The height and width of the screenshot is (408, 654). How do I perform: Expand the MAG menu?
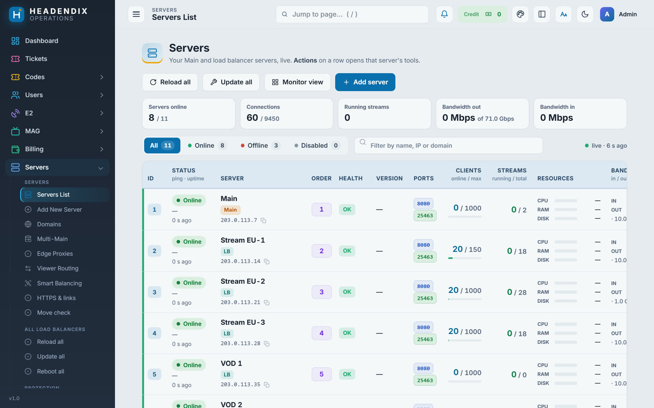(x=57, y=131)
